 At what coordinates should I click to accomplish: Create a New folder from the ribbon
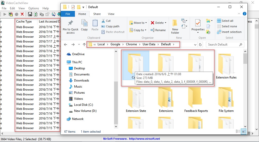(x=175, y=27)
